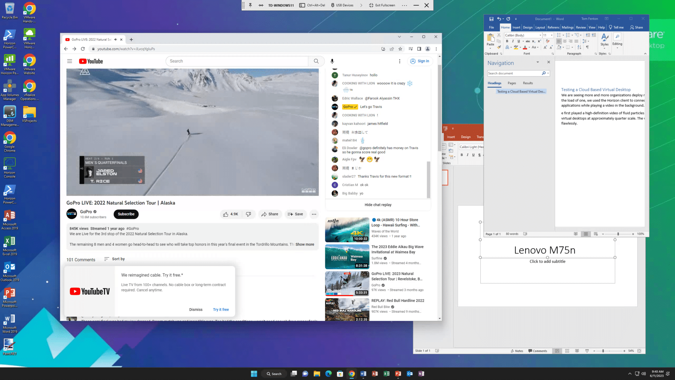
Task: Click the PowerPoint zoom slider handle
Action: (x=603, y=351)
